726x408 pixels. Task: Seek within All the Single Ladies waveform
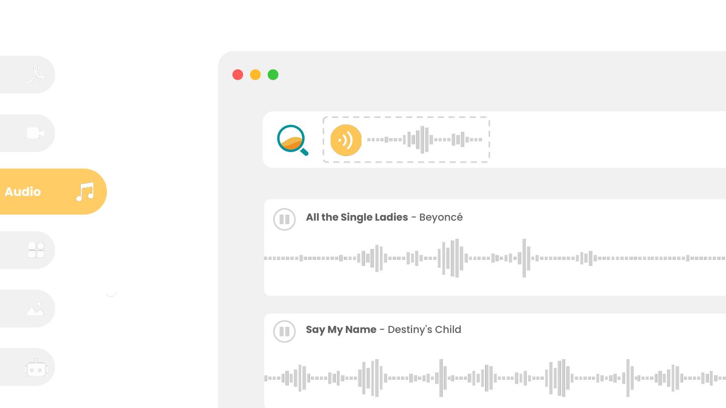point(494,258)
